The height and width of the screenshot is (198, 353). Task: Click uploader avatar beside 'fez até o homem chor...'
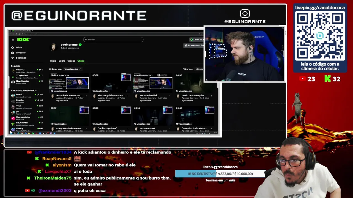point(52,96)
